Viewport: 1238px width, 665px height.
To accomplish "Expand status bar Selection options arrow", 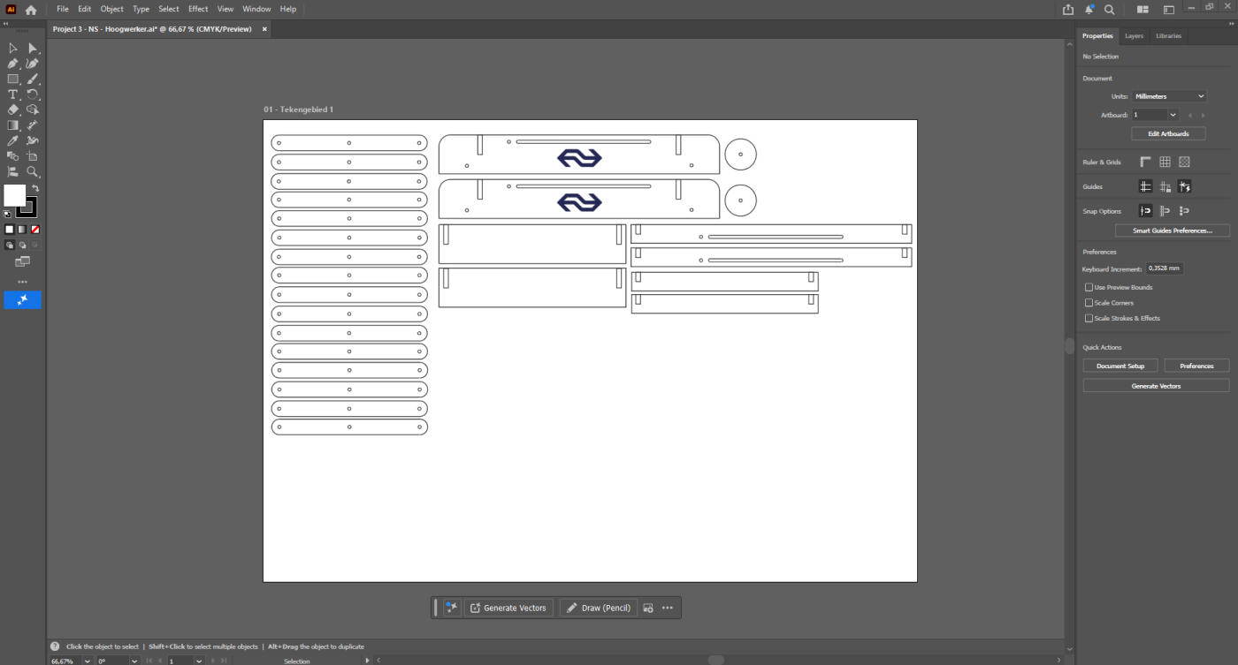I will click(x=367, y=661).
